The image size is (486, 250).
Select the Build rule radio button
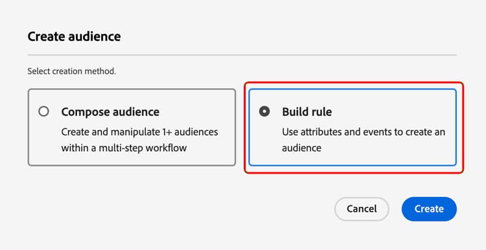point(264,111)
